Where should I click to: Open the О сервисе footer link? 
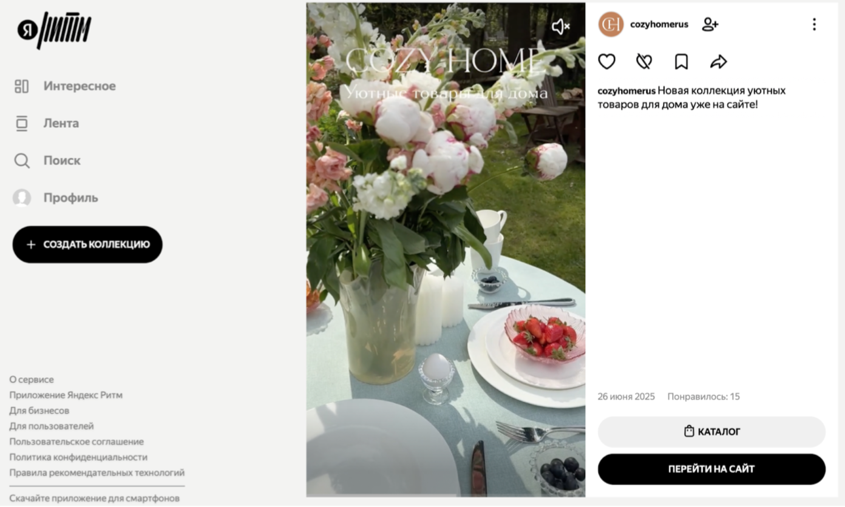coord(32,380)
